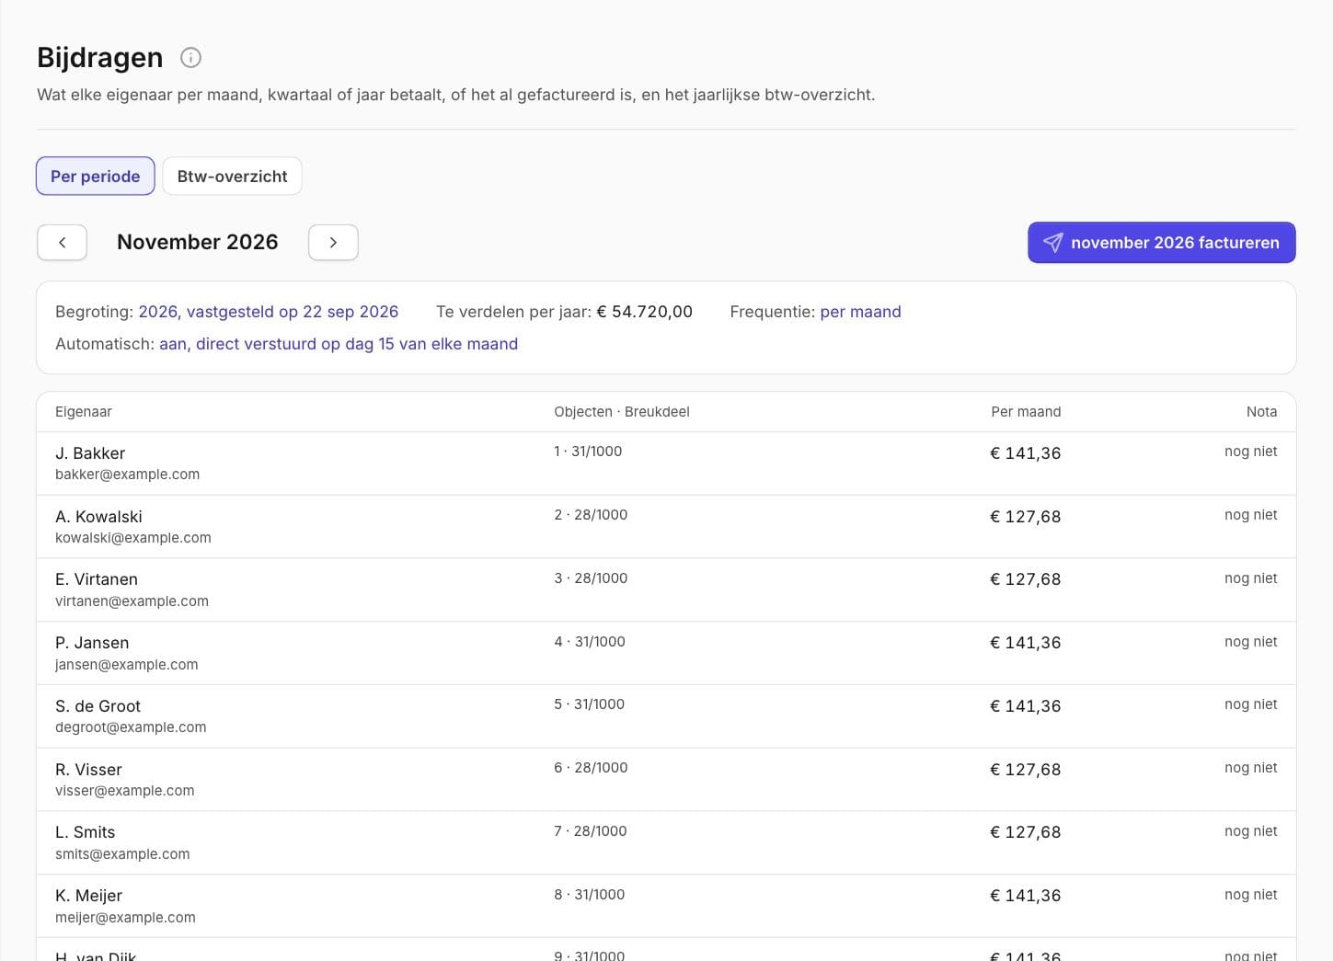Click the info icon next to Bijdragen
The image size is (1333, 961).
(190, 58)
